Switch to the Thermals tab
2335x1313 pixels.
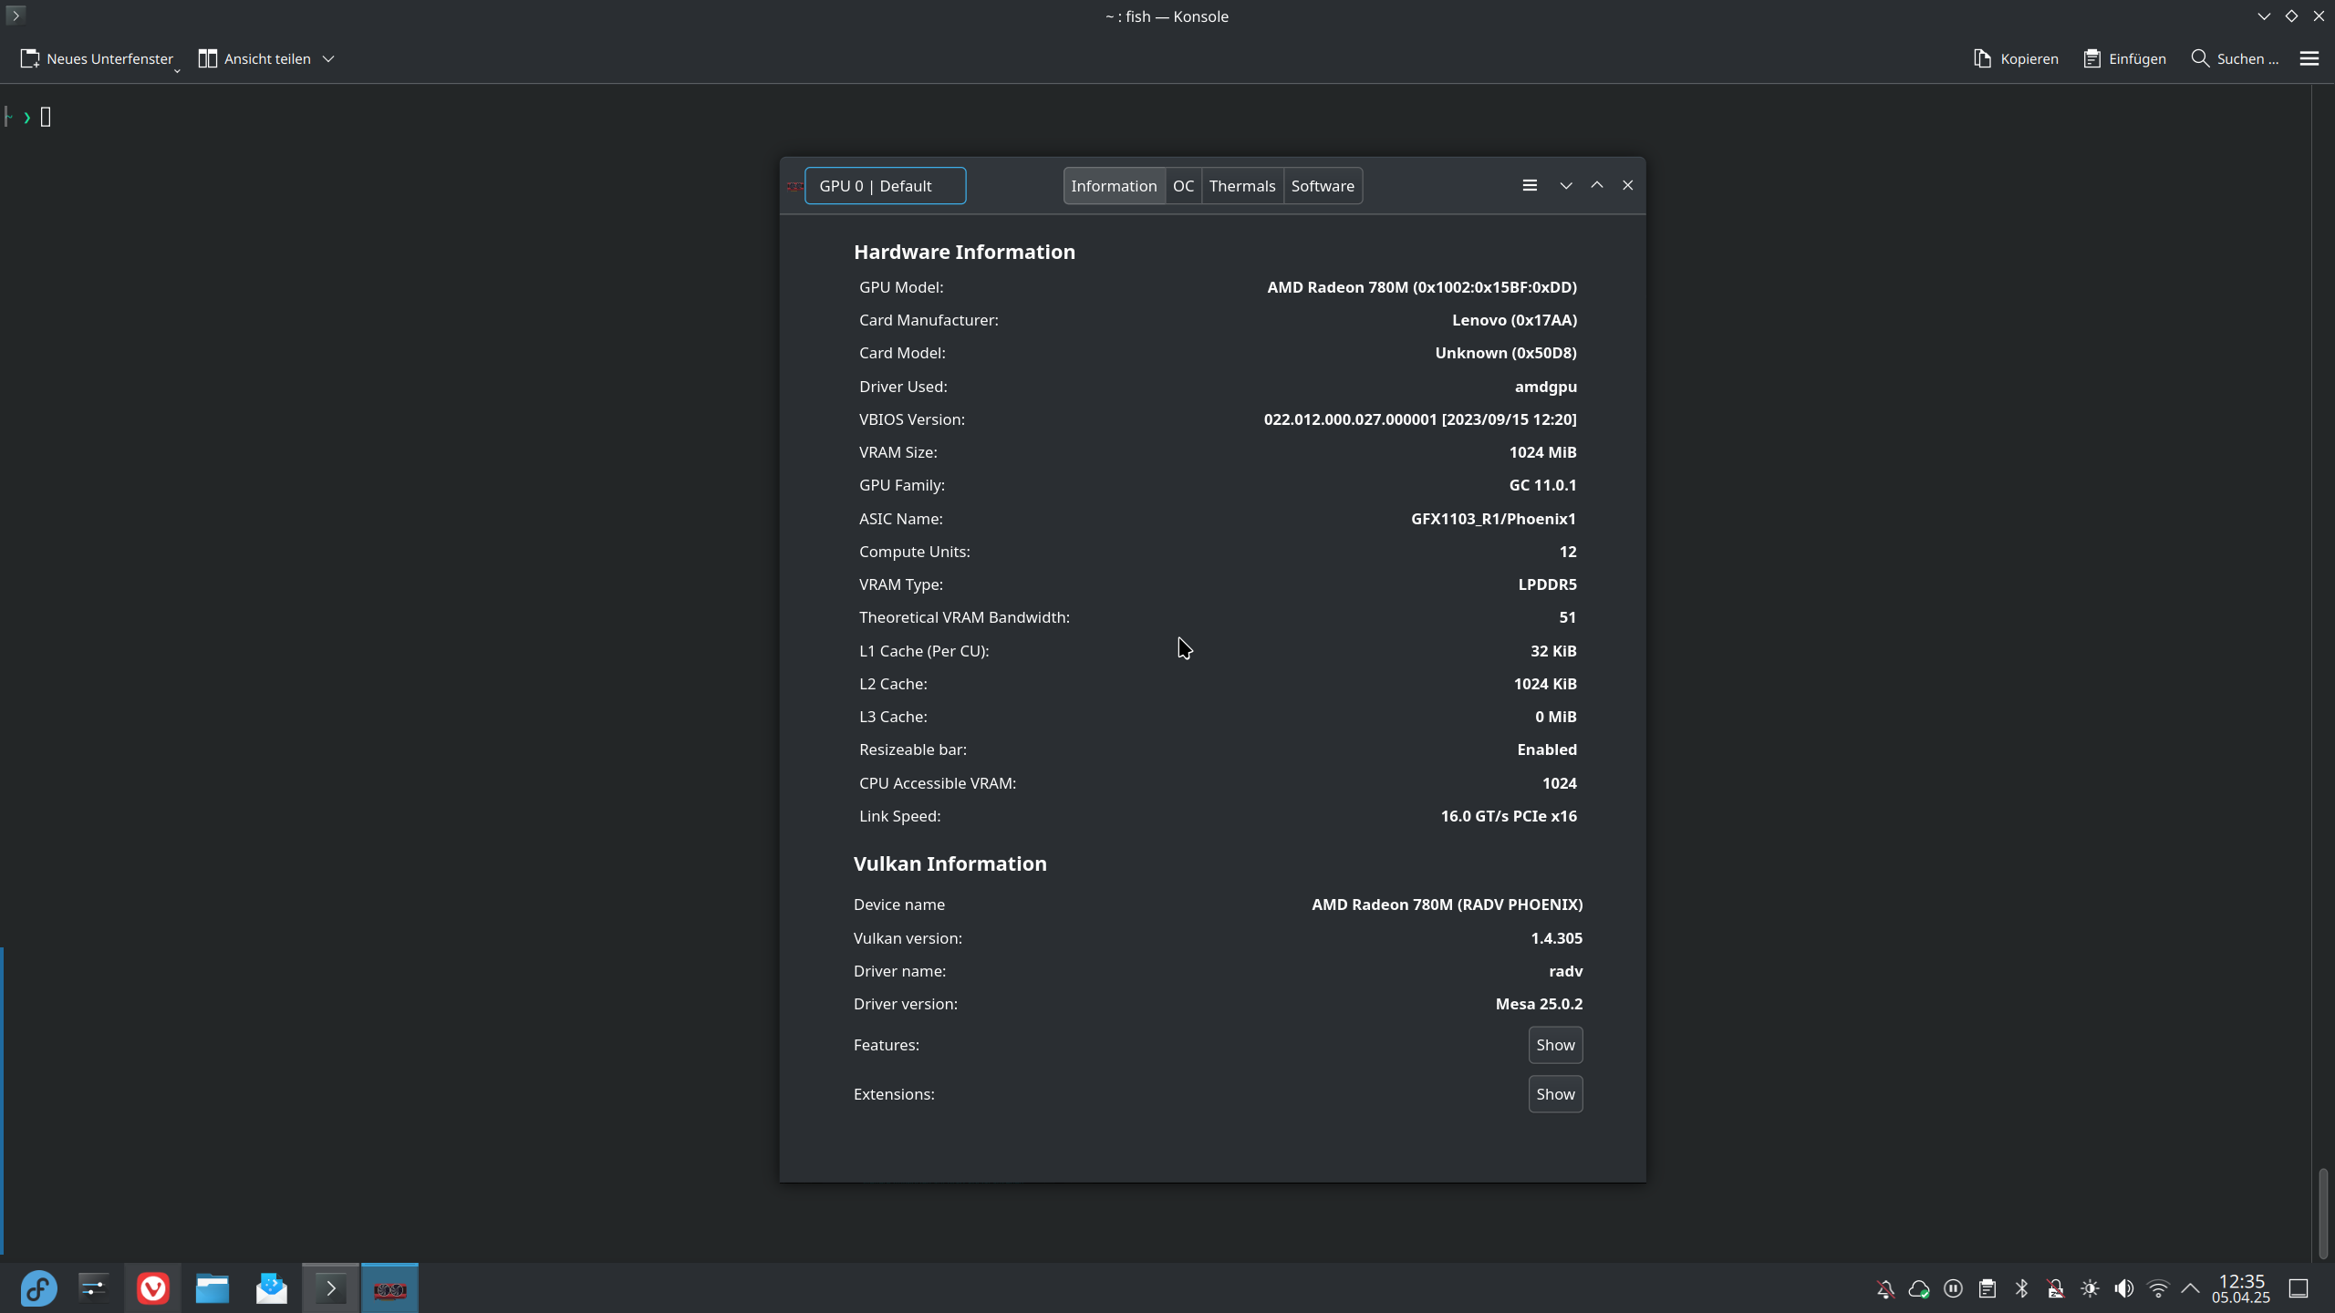(x=1241, y=186)
